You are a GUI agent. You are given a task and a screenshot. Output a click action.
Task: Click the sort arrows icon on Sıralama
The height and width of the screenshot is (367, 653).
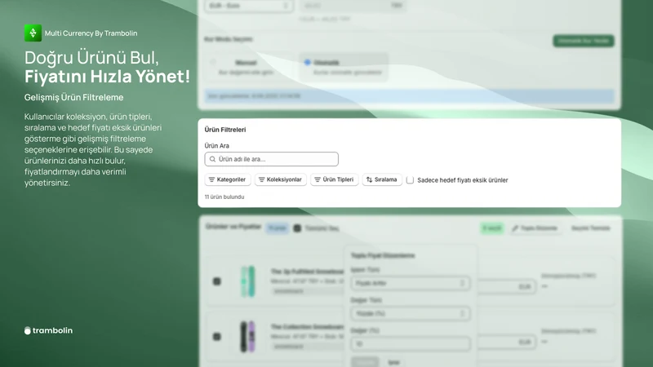[x=369, y=179]
